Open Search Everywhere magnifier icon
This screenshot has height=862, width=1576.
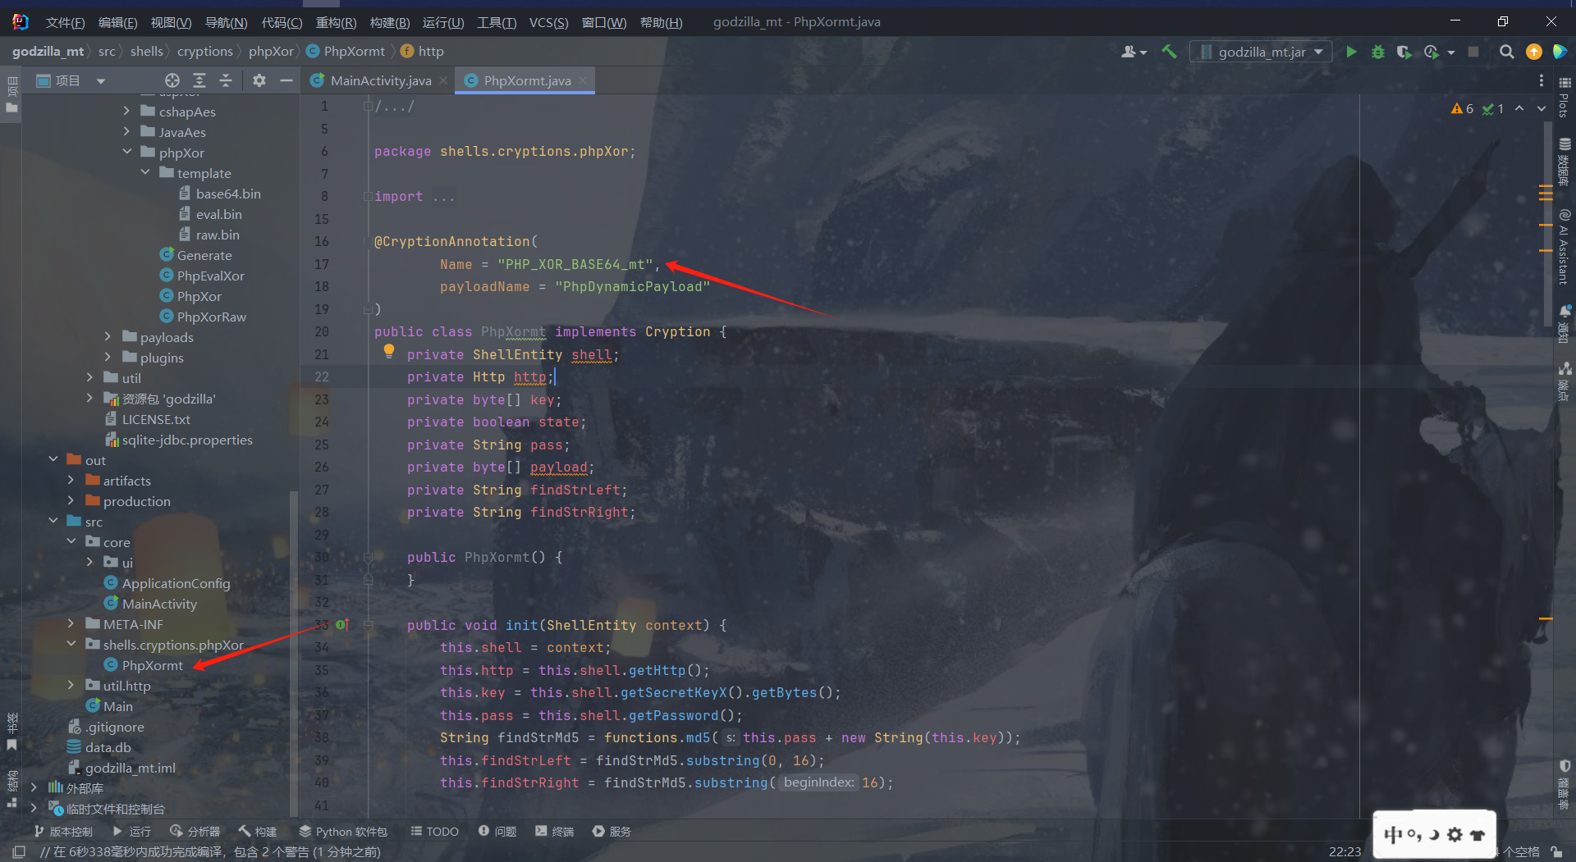click(1506, 52)
